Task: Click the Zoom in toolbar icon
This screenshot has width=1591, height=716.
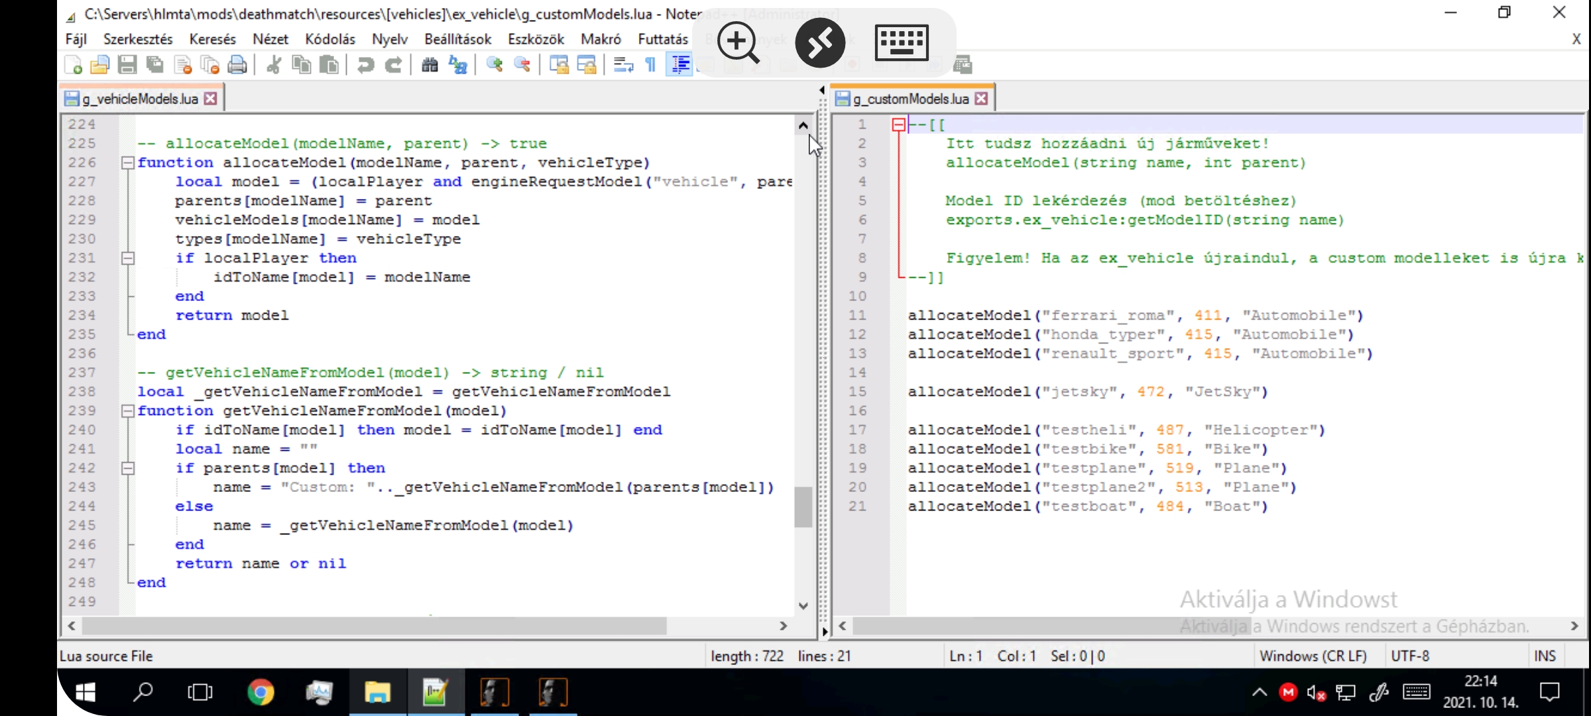Action: tap(495, 65)
